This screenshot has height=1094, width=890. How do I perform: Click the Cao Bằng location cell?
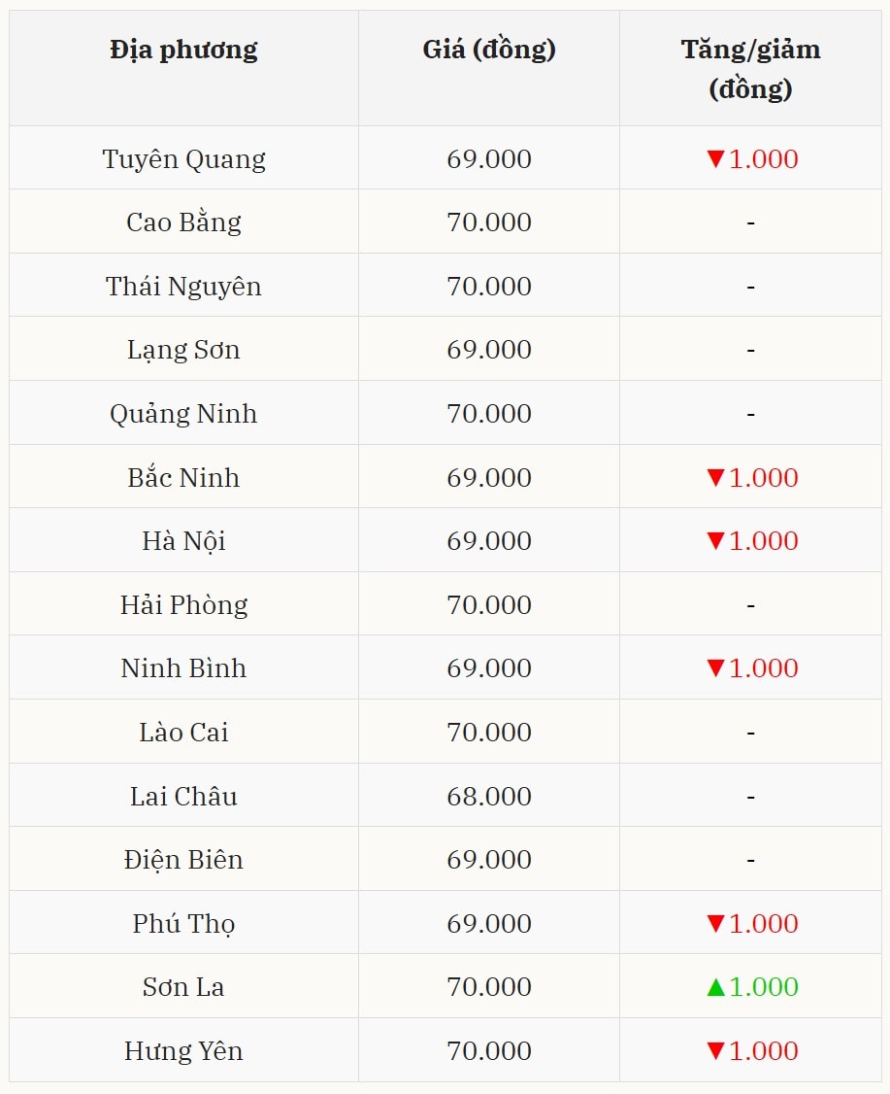point(183,222)
